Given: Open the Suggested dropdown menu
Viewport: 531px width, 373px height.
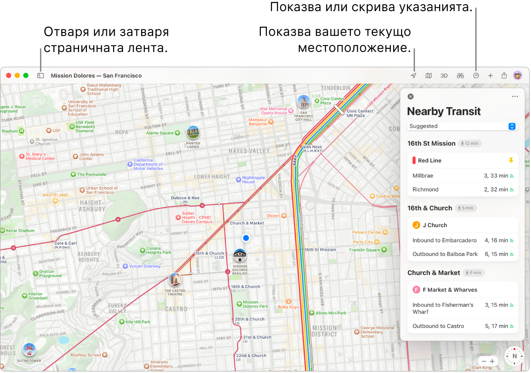Looking at the screenshot, I should (x=461, y=126).
